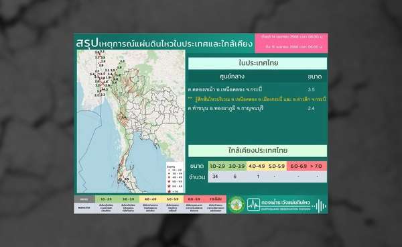Click the count 6 under 3.0-3.9
Image resolution: width=402 pixels, height=247 pixels.
(x=235, y=177)
